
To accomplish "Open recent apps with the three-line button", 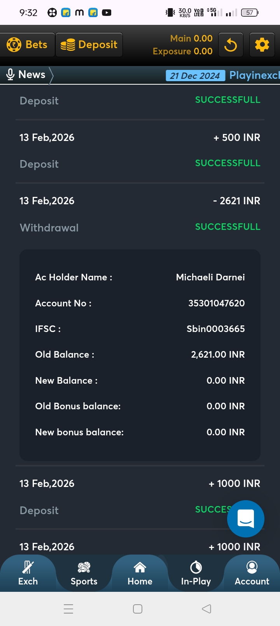I will 68,609.
